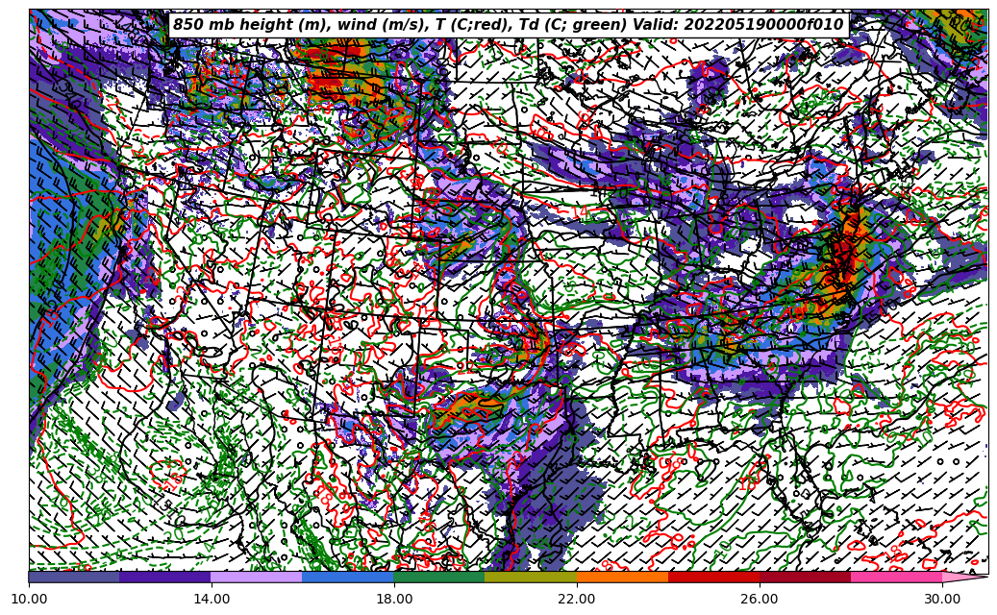Click the 10.00 colorbar tick label
997x615 pixels.
click(x=29, y=599)
